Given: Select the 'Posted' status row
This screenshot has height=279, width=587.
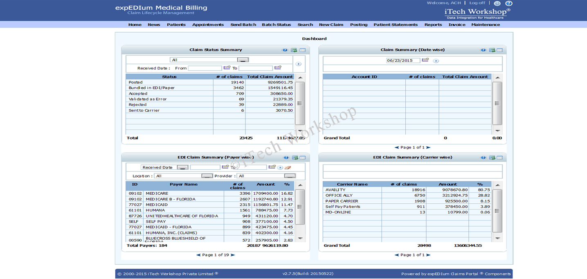Looking at the screenshot, I should [x=210, y=82].
